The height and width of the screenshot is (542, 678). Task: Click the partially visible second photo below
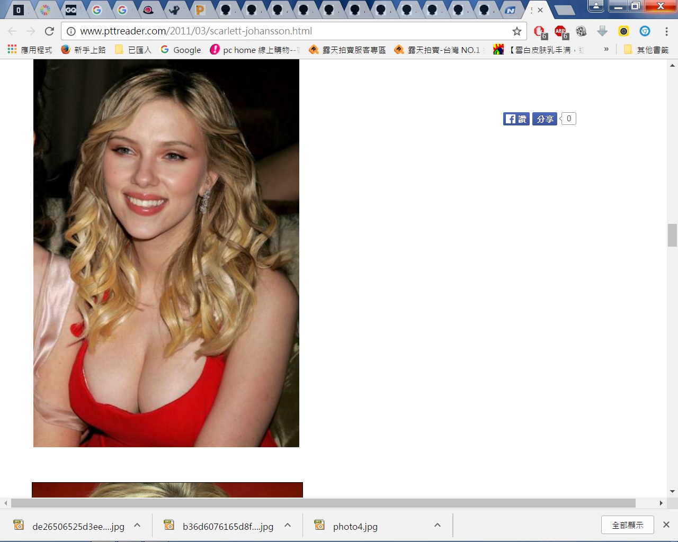(167, 490)
